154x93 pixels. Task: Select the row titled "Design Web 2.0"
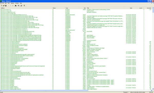tap(76, 69)
